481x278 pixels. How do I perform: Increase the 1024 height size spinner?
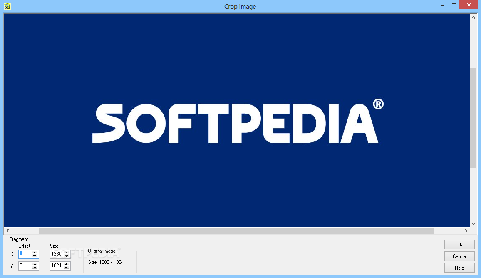tap(66, 264)
